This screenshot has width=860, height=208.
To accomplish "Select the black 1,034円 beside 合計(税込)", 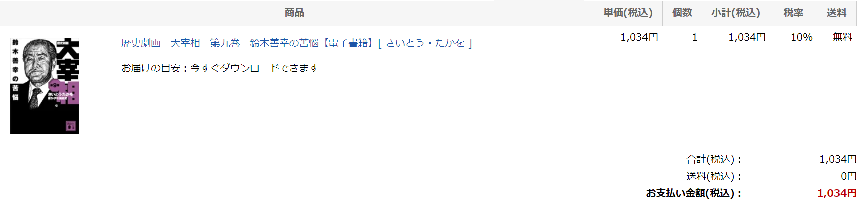I will [838, 159].
